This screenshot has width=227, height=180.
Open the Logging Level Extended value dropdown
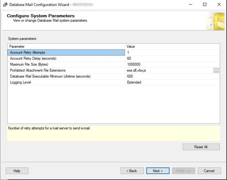click(x=172, y=82)
